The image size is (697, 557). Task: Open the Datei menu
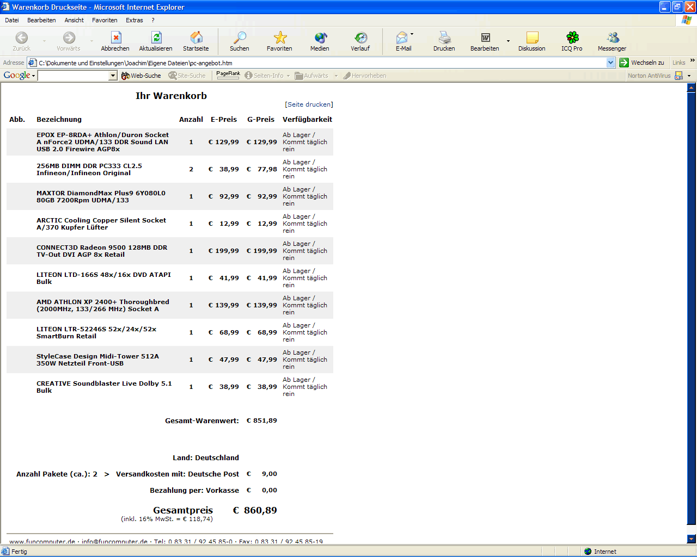coord(12,20)
